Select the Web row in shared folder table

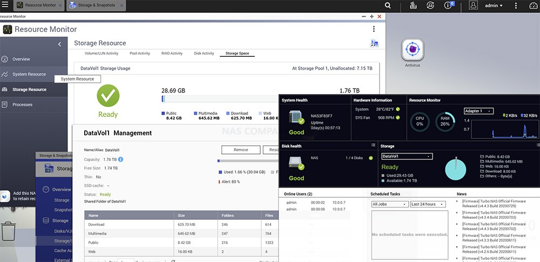(181, 252)
